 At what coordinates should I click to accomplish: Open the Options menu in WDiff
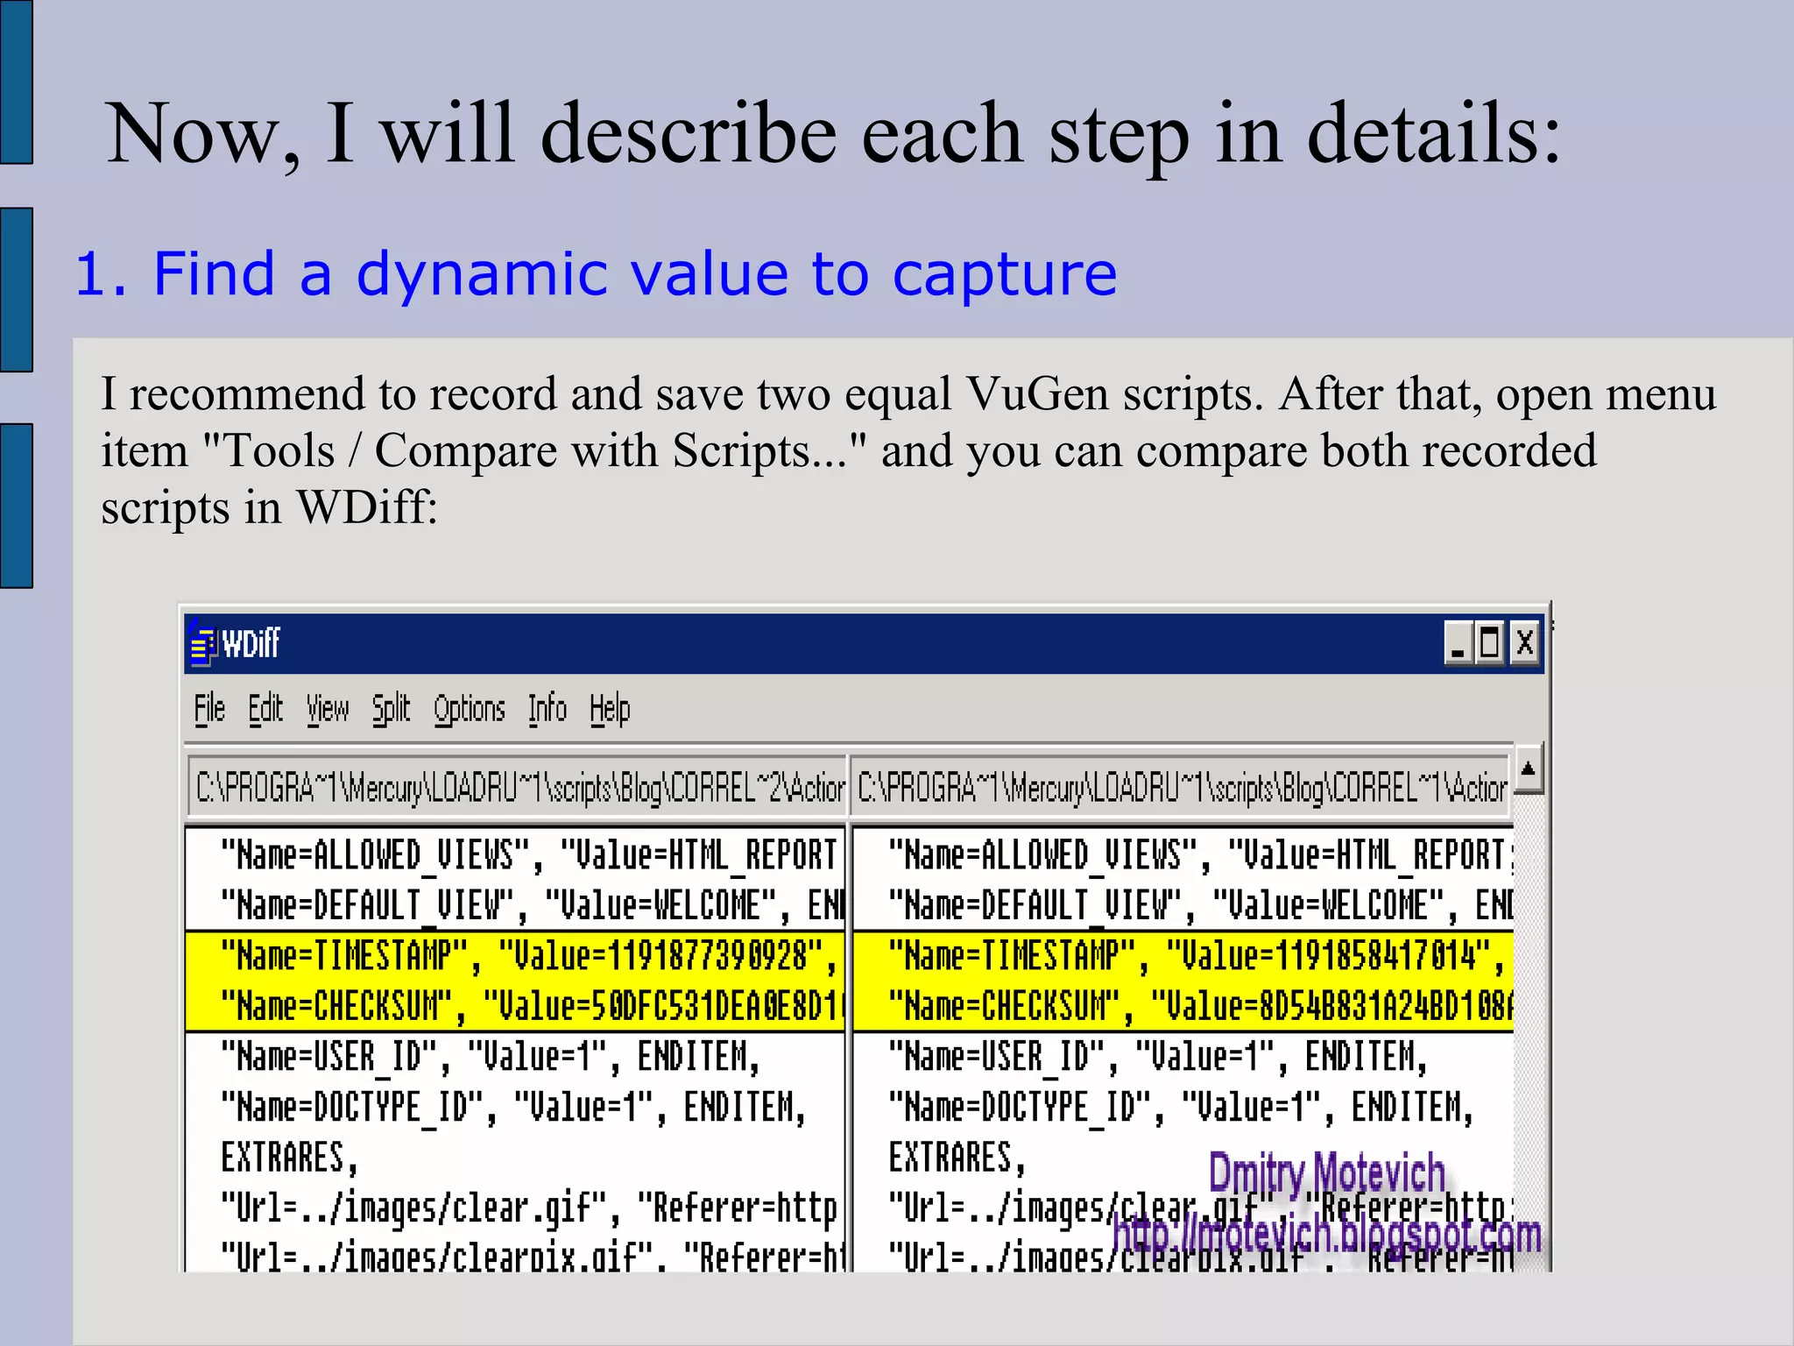470,709
